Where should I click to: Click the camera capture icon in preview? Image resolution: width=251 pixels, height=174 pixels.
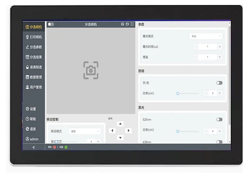pyautogui.click(x=91, y=70)
